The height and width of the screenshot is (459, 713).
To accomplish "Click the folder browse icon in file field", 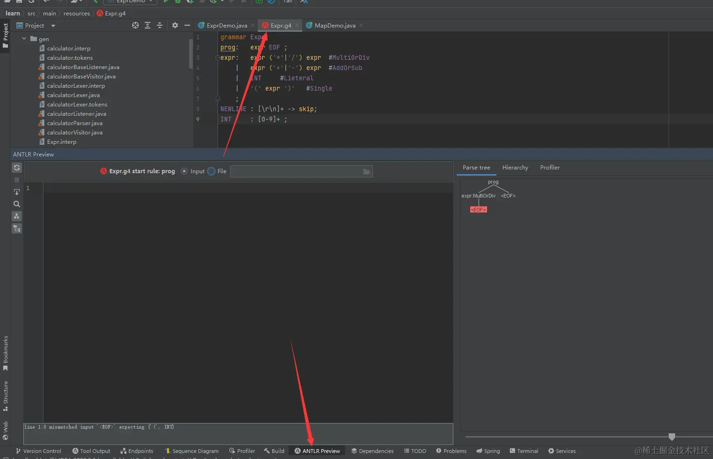I will [x=367, y=171].
